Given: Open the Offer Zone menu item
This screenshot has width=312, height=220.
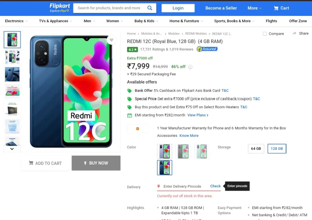Looking at the screenshot, I should pyautogui.click(x=298, y=21).
